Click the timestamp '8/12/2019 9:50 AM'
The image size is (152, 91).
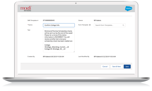(x=109, y=57)
